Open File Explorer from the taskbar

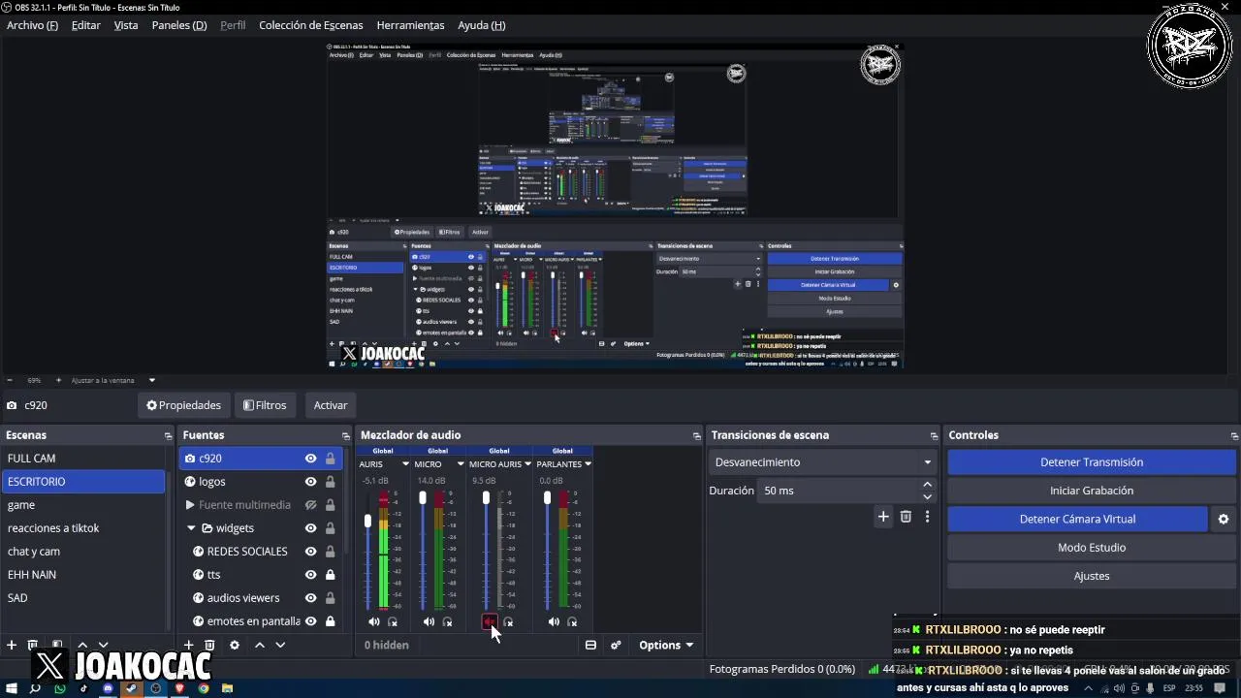(227, 688)
